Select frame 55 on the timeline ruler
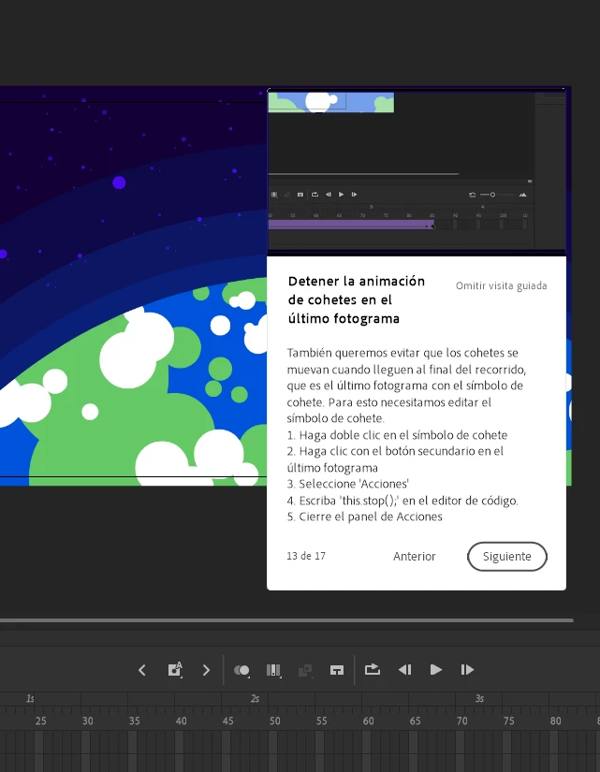This screenshot has width=600, height=772. [x=321, y=721]
